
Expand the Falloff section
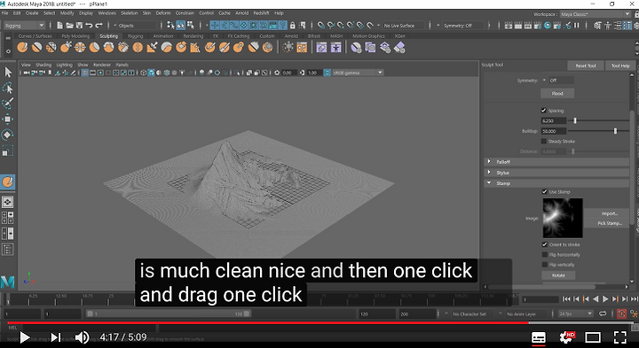tap(557, 162)
